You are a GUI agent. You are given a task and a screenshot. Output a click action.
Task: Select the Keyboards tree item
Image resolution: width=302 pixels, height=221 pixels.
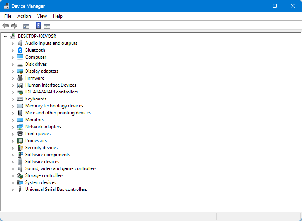pos(36,99)
